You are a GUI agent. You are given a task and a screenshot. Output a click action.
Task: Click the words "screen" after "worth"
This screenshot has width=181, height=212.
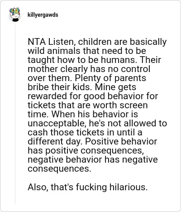(133, 105)
